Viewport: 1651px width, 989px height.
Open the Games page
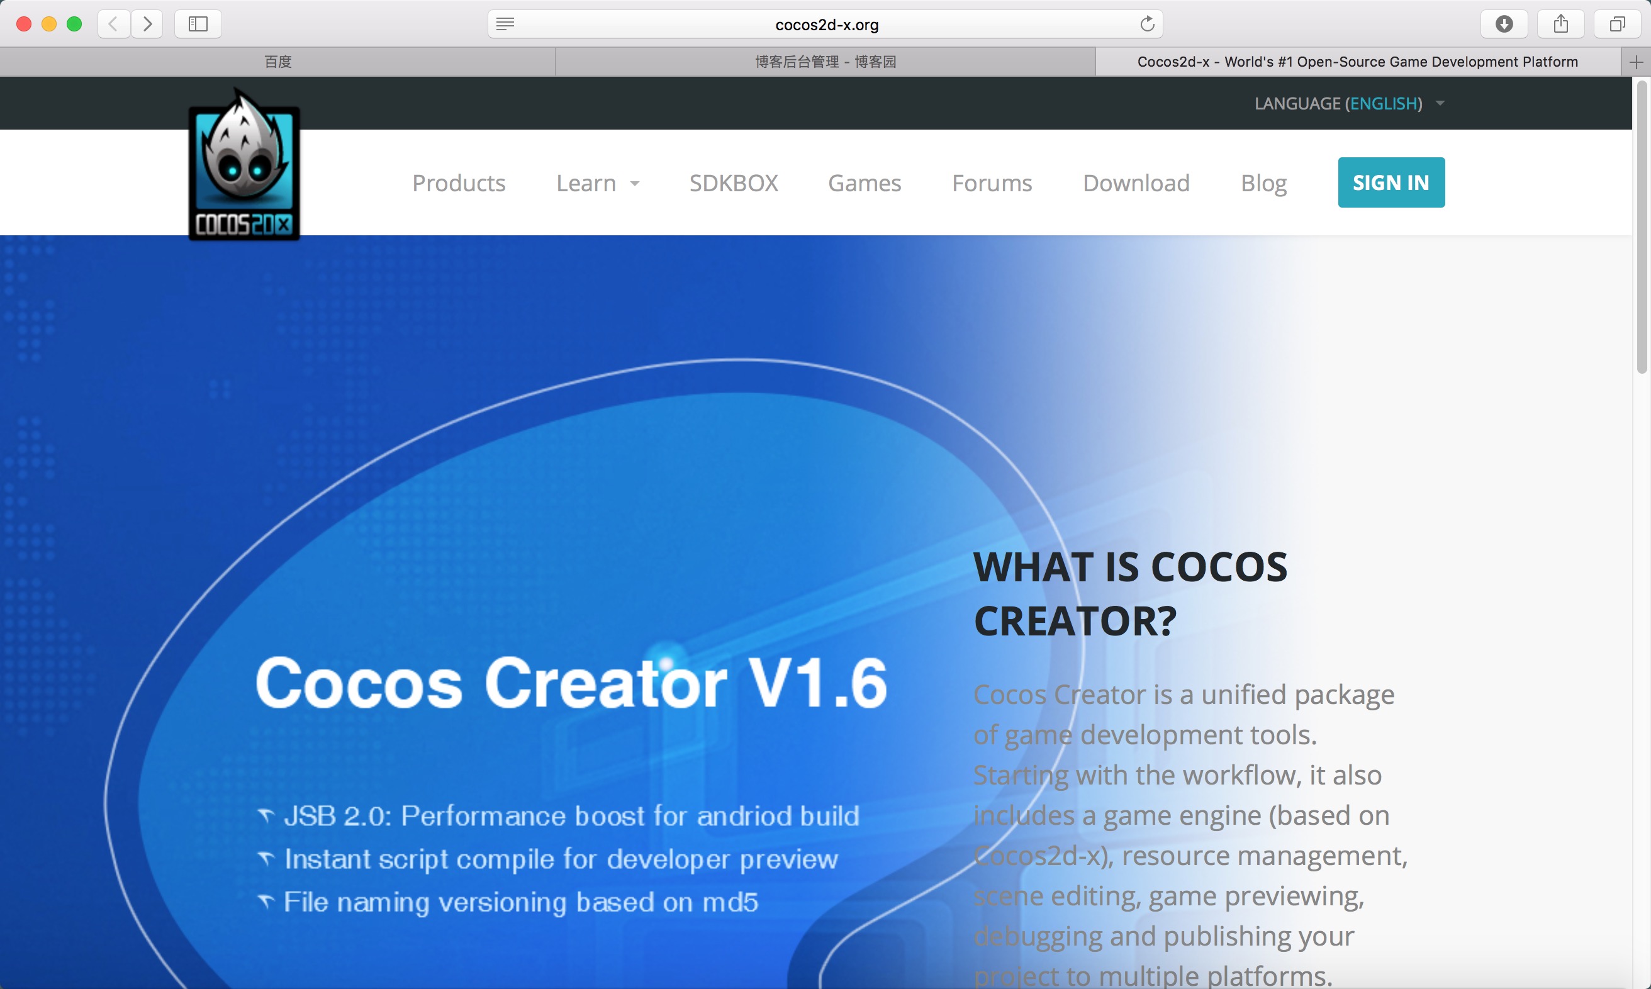[865, 182]
